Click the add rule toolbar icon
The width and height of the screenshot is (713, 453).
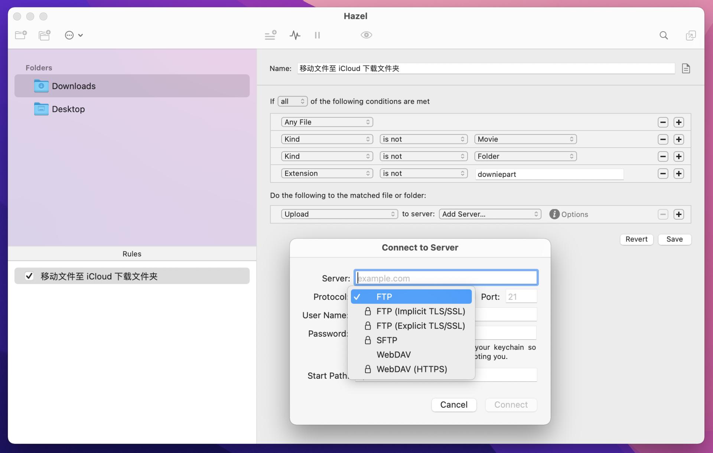[270, 35]
